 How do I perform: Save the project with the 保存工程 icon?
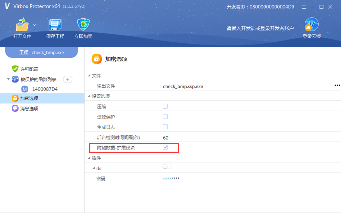(x=55, y=24)
